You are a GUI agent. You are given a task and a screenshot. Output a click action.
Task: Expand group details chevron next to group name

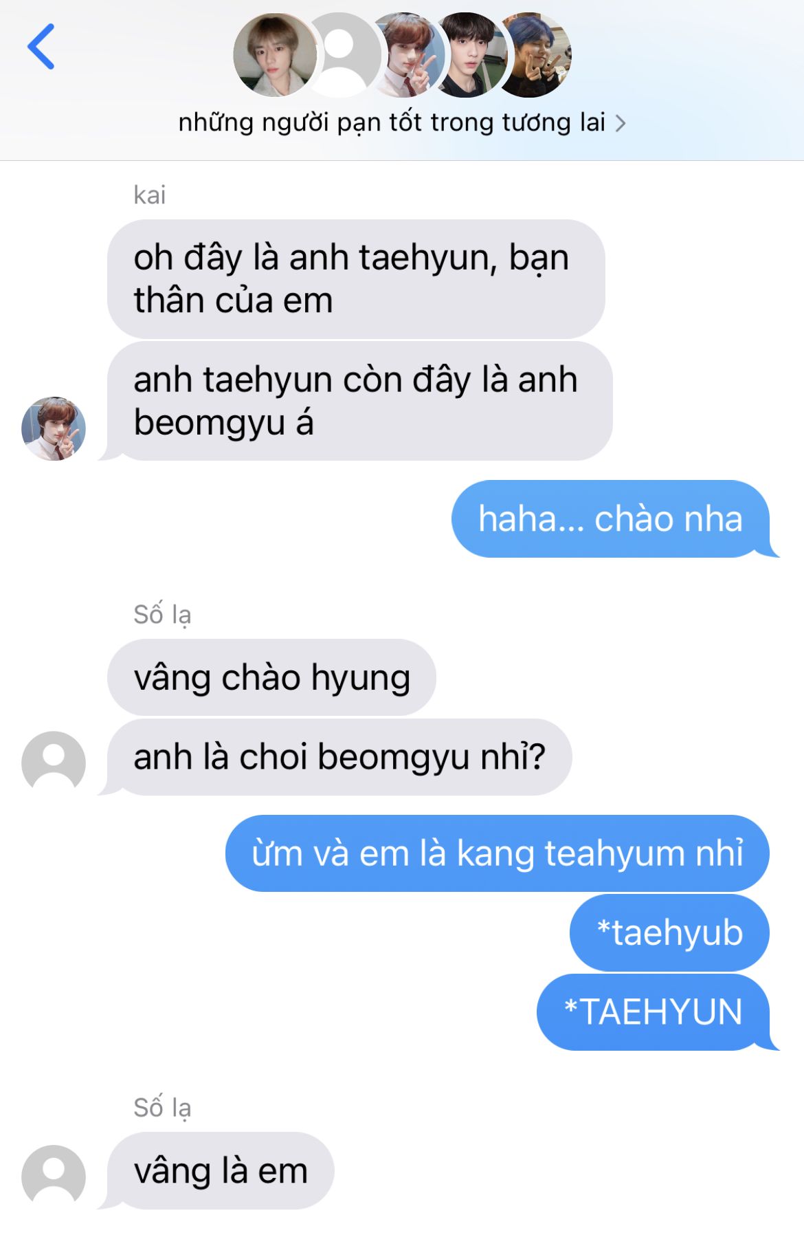point(621,124)
